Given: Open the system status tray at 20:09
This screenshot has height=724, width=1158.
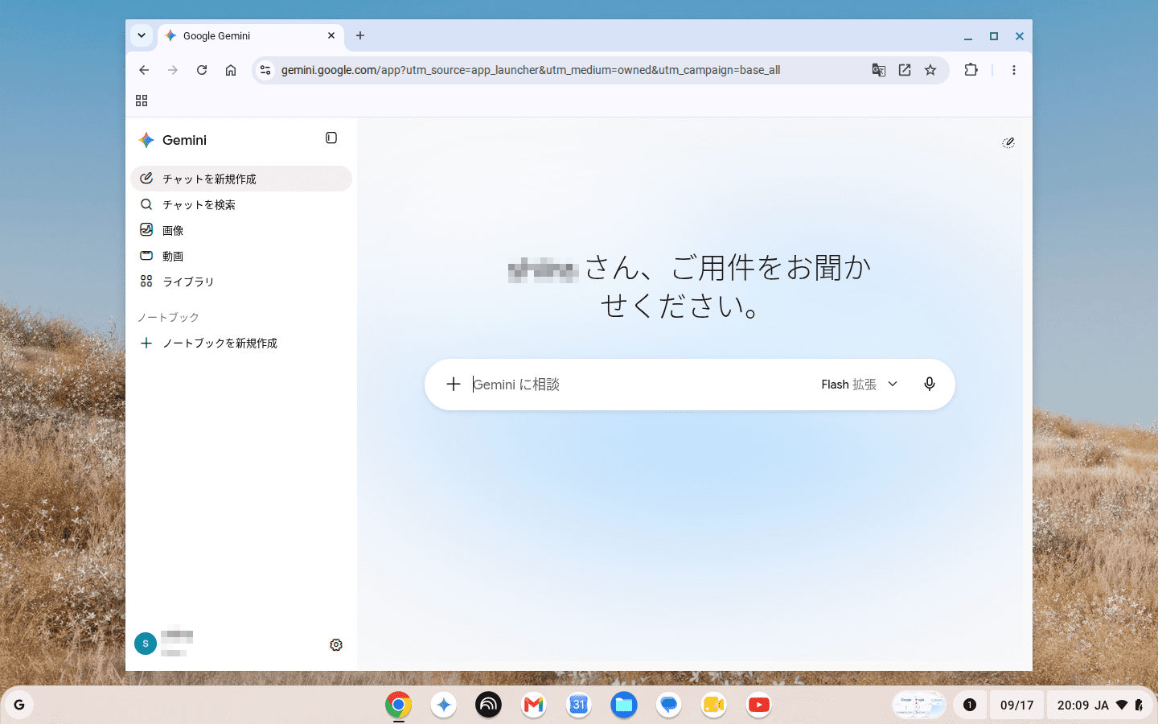Looking at the screenshot, I should [1099, 705].
